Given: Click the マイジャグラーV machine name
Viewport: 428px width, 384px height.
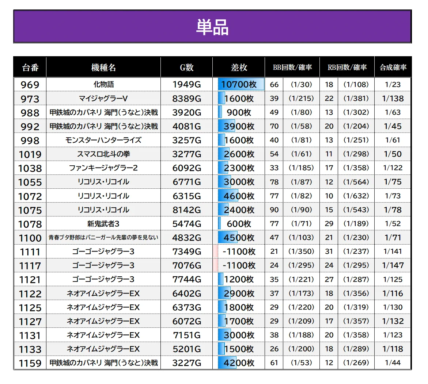Looking at the screenshot, I should pyautogui.click(x=103, y=99).
